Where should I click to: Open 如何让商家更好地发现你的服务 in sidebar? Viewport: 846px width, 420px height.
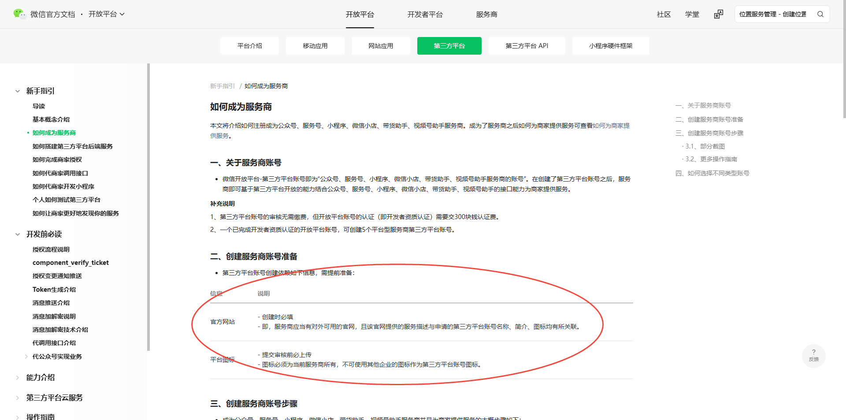pyautogui.click(x=76, y=213)
